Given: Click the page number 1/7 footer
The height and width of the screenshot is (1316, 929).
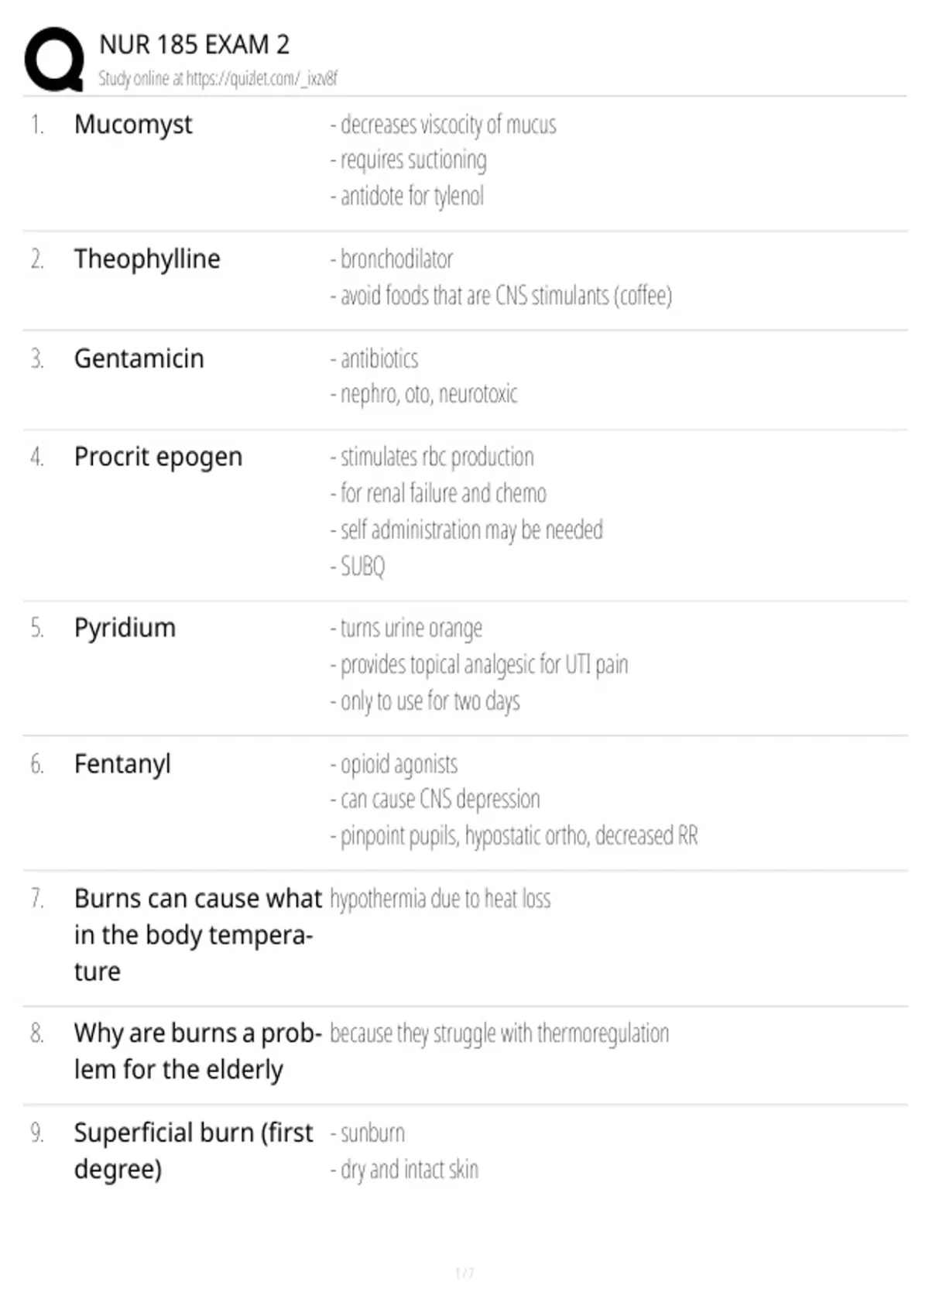Looking at the screenshot, I should tap(464, 1273).
